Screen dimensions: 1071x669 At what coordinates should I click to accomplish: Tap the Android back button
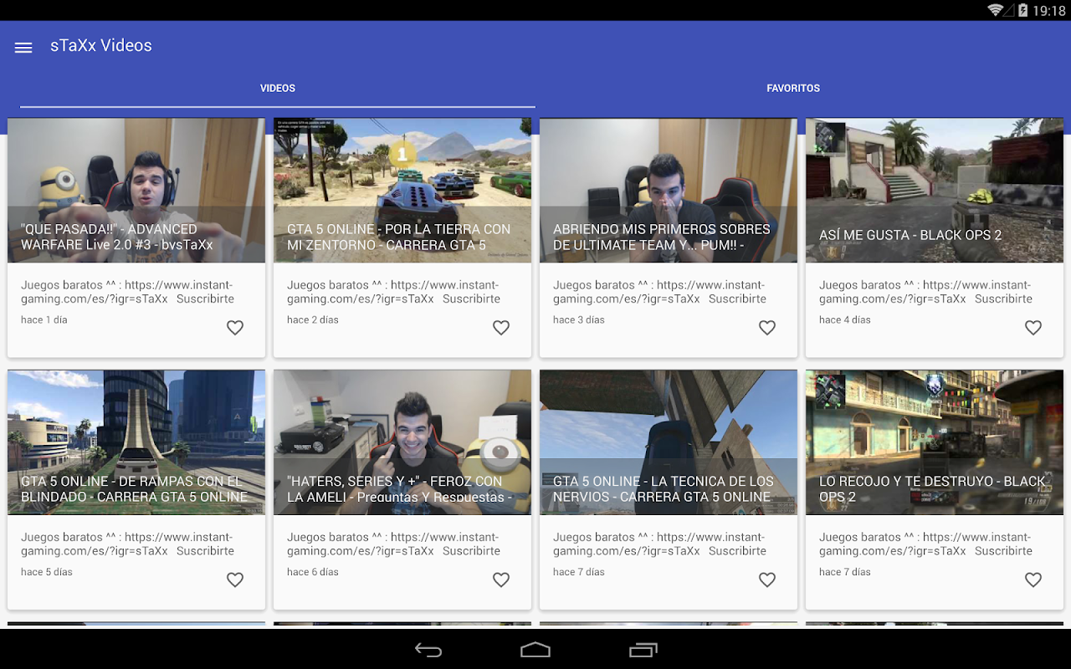(428, 650)
